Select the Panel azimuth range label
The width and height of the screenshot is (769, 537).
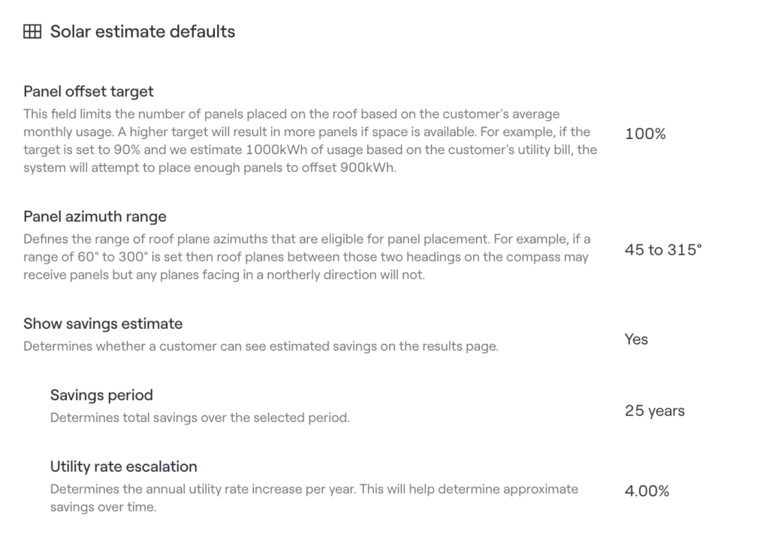pos(95,217)
